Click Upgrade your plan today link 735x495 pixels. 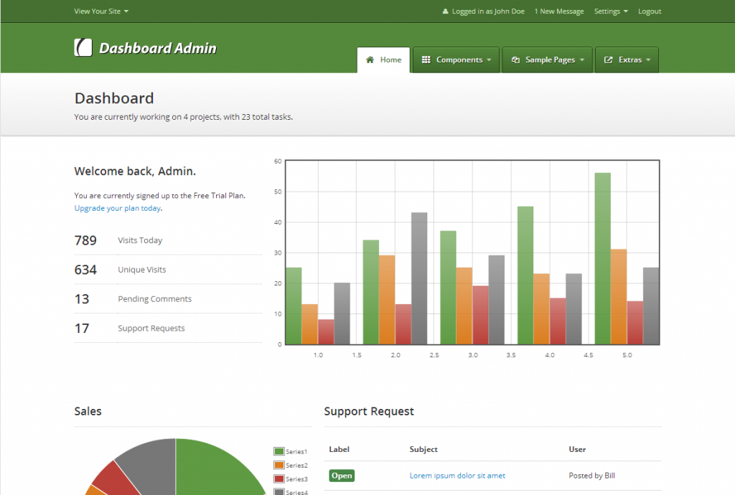117,208
